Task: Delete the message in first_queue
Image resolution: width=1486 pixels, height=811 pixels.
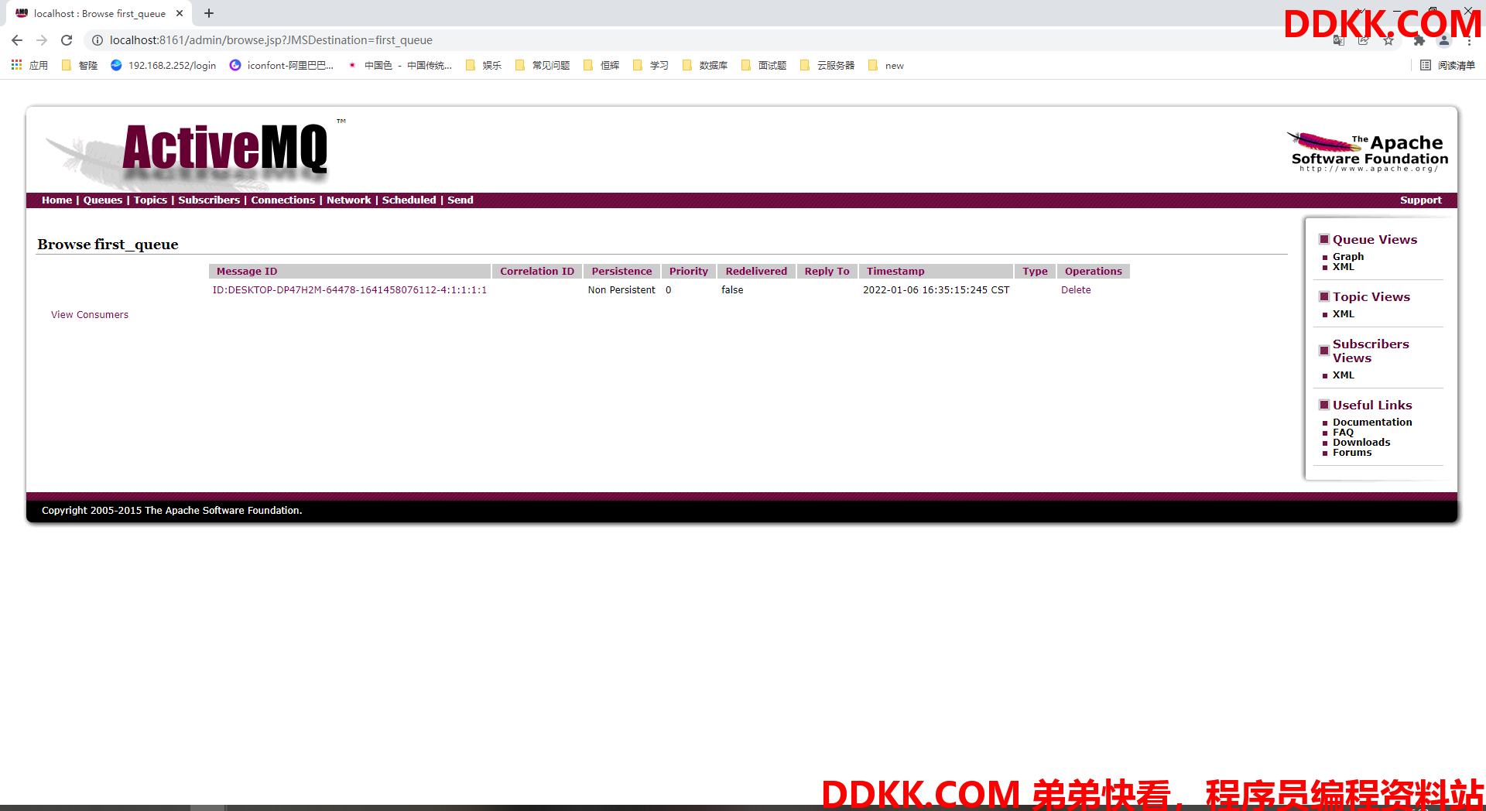Action: click(1076, 290)
